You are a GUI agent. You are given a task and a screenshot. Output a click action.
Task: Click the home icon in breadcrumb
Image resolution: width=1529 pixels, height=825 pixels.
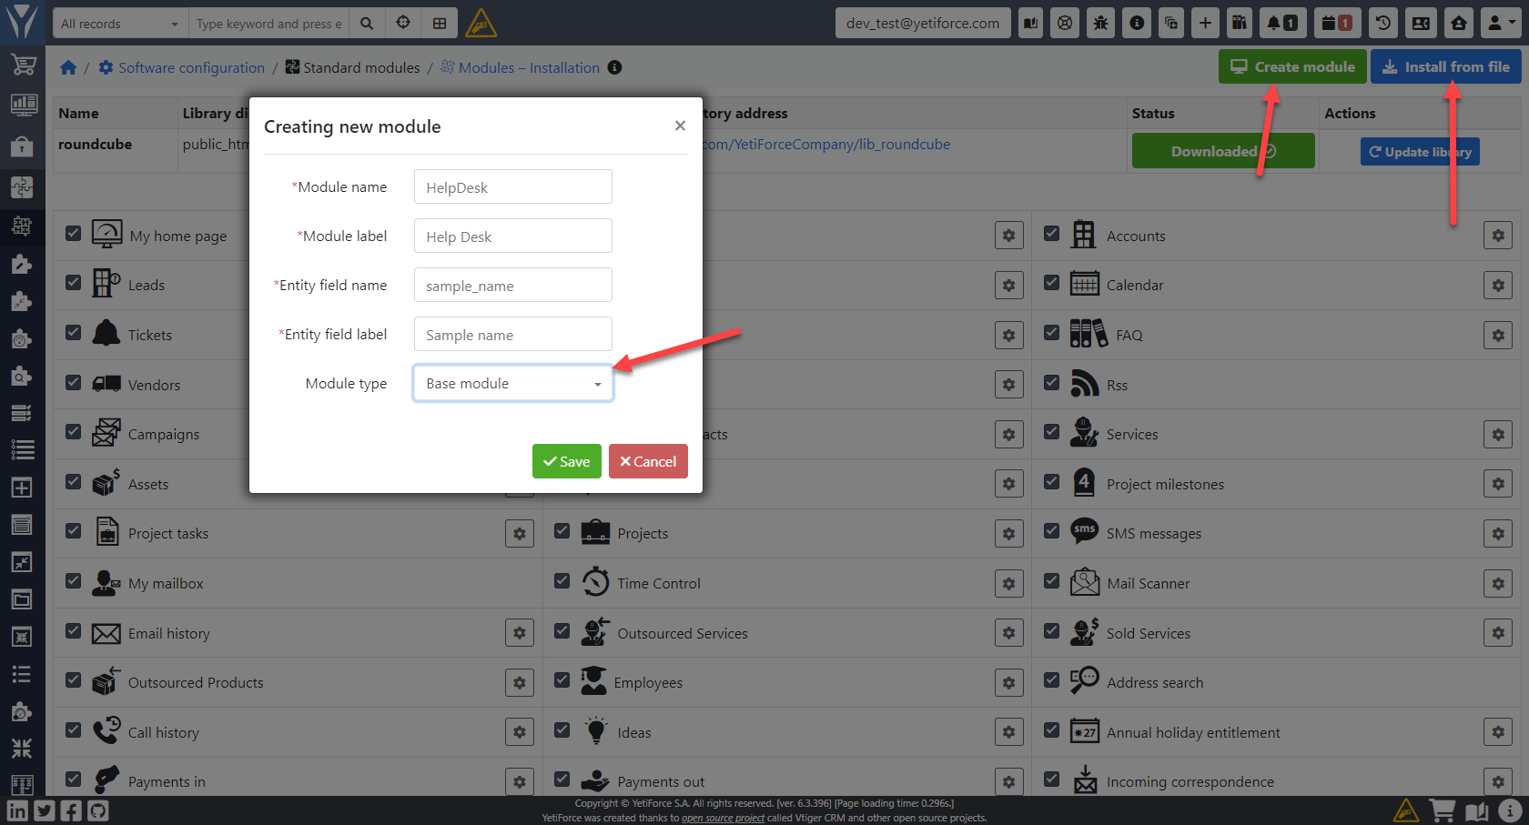click(x=68, y=67)
